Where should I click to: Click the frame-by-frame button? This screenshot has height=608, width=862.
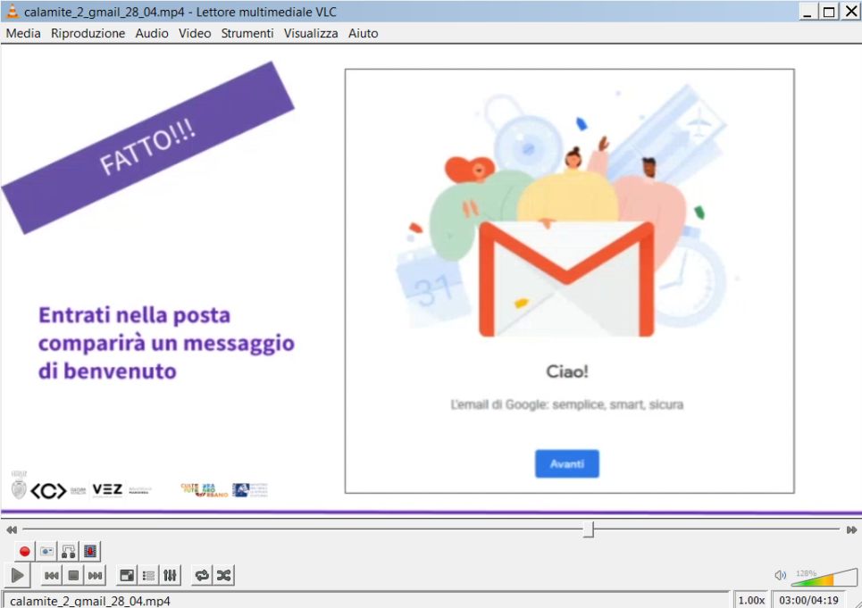pyautogui.click(x=90, y=551)
